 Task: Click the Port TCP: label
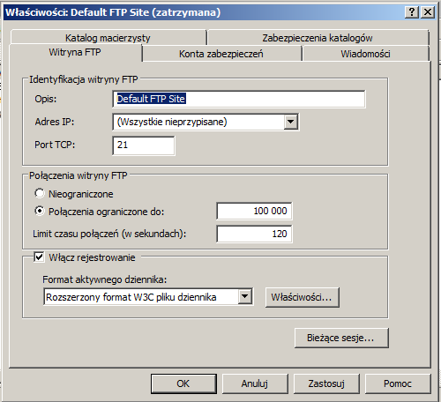tap(55, 145)
